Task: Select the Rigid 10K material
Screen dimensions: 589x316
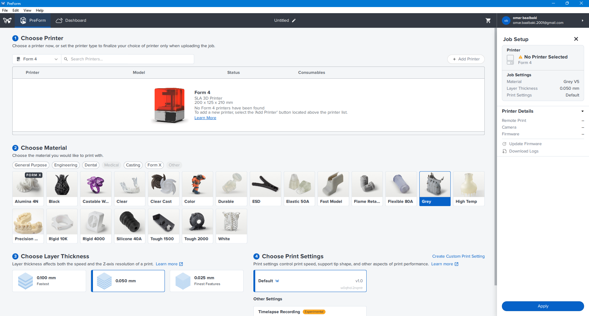Action: pyautogui.click(x=62, y=226)
